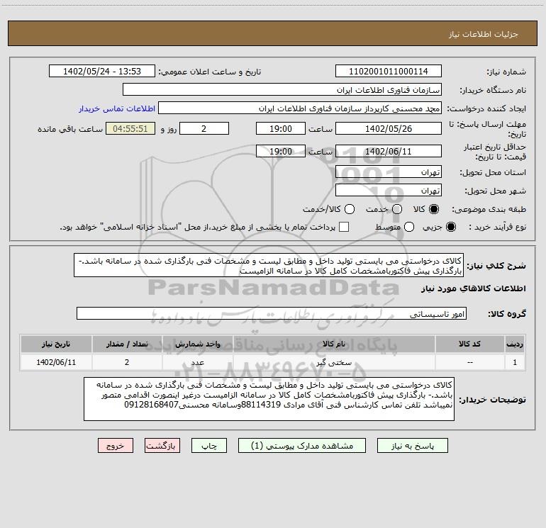The image size is (546, 528).
Task: Click the بازگشت back button
Action: click(162, 446)
